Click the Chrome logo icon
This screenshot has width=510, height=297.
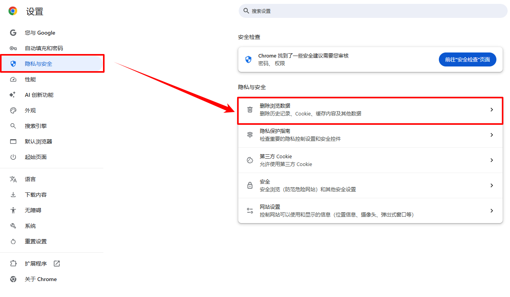pos(13,11)
